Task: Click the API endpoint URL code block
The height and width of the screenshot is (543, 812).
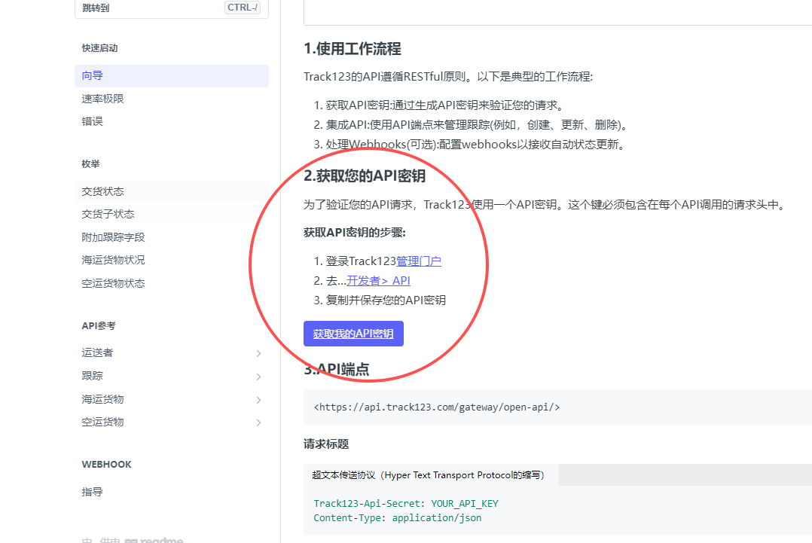Action: (x=557, y=407)
